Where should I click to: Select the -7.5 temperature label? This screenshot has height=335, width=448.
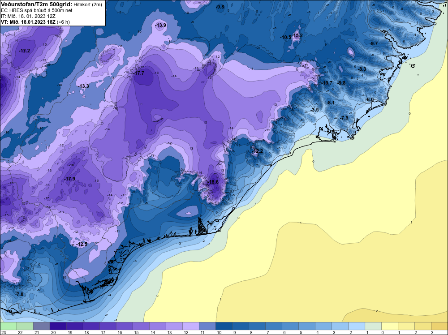(x=344, y=118)
